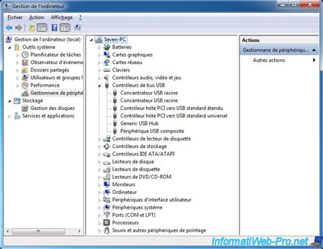The height and width of the screenshot is (249, 323).
Task: Expand the Cartes graphiques category
Action: (99, 55)
